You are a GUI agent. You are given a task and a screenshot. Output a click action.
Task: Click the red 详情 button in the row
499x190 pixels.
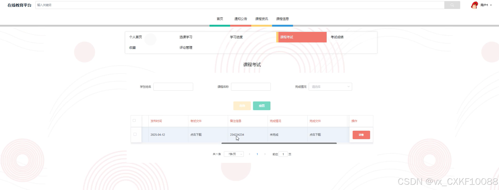click(x=361, y=135)
